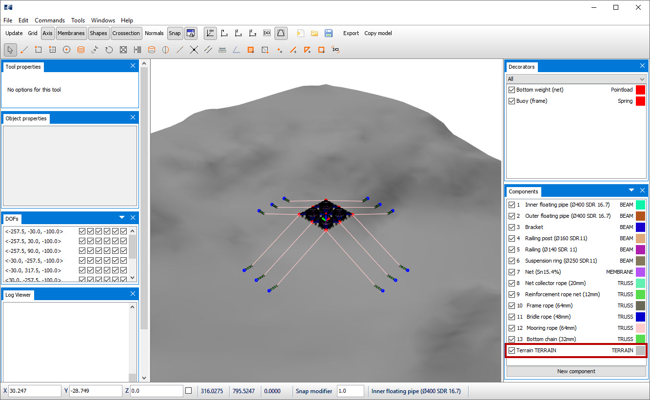Create a new file
The height and width of the screenshot is (400, 650).
tap(301, 33)
